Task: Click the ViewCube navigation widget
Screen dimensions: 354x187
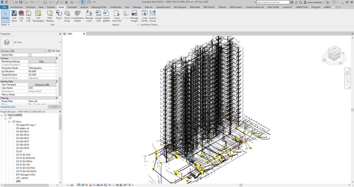Action: tap(334, 54)
